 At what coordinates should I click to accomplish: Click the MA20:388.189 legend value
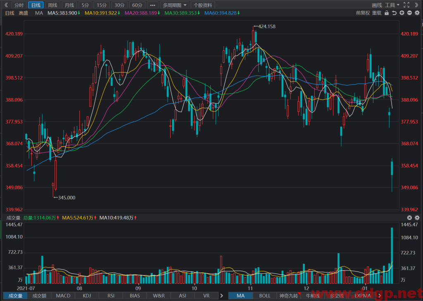click(x=142, y=13)
